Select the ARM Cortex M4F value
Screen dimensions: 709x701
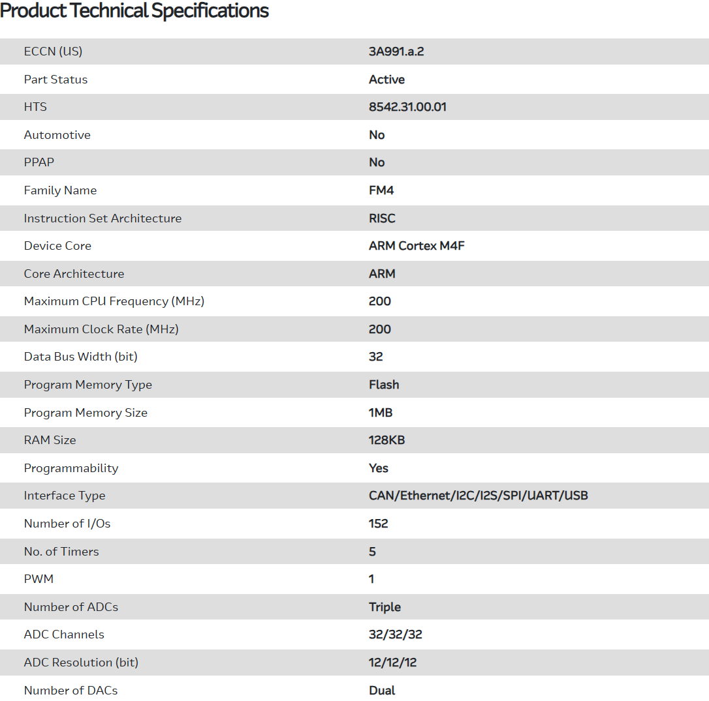point(417,246)
